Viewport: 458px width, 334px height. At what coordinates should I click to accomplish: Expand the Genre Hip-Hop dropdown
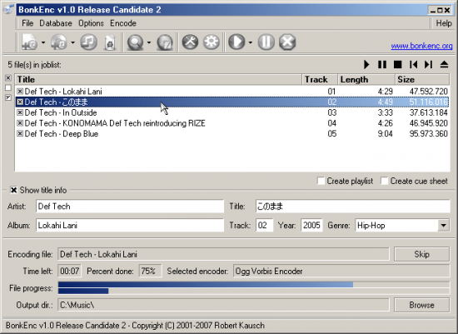tap(443, 225)
